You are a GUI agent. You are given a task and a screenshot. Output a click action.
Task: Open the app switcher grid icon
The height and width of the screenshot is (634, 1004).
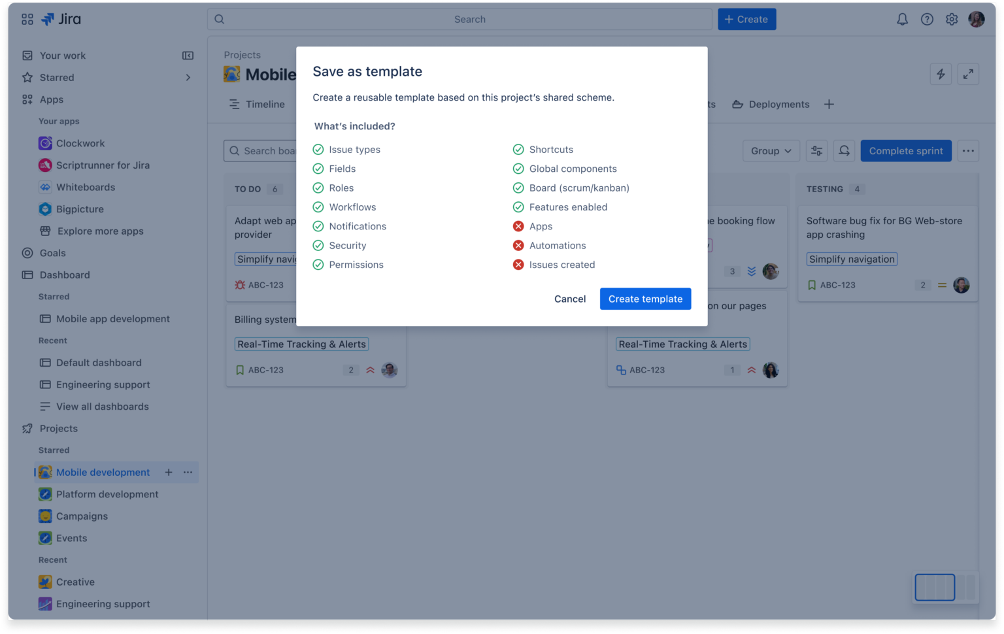(x=27, y=19)
